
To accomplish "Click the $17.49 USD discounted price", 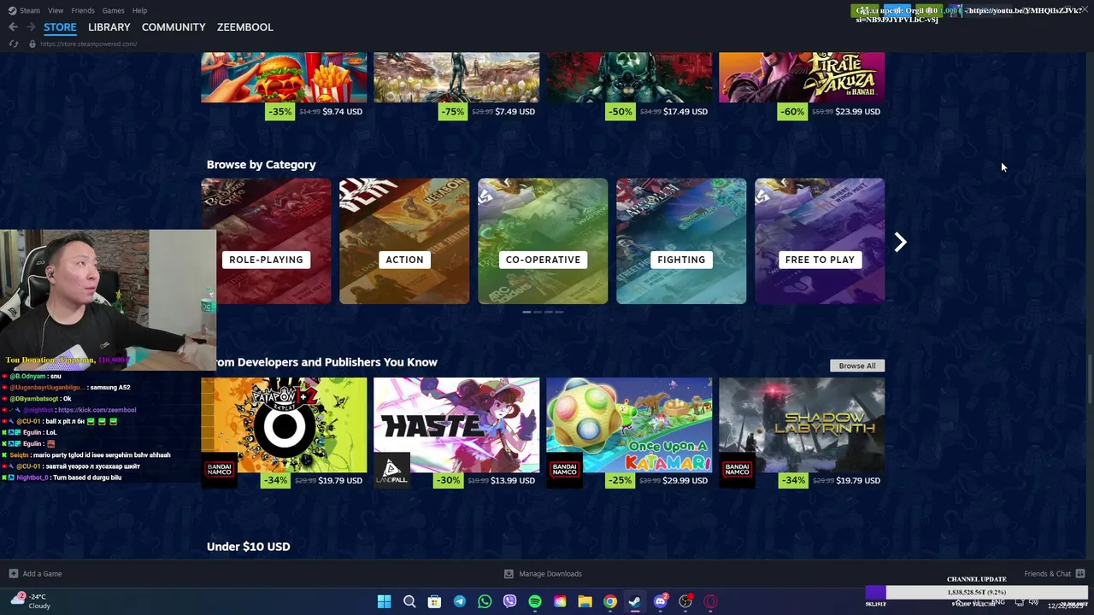I will 685,111.
